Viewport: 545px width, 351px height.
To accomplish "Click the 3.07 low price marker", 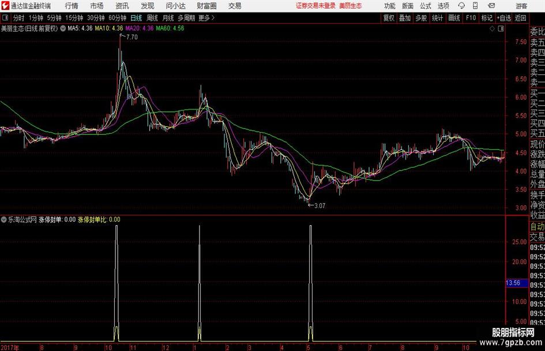I will [320, 206].
